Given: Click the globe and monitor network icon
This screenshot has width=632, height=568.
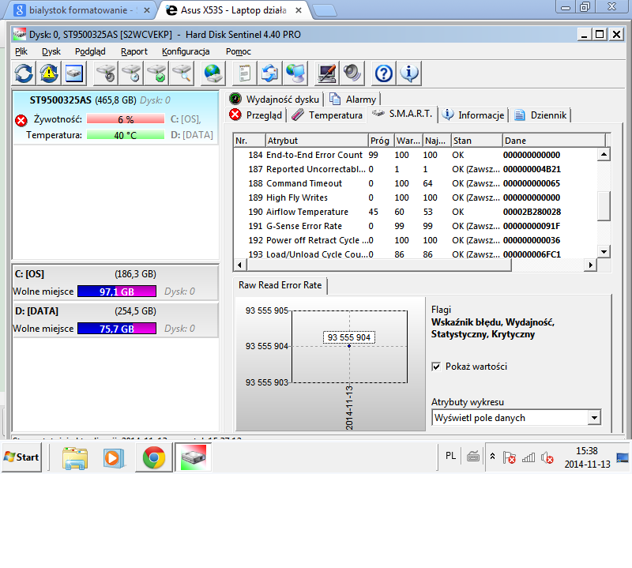Looking at the screenshot, I should (x=295, y=73).
